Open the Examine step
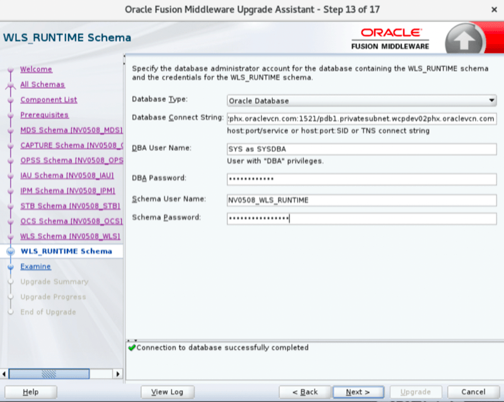The width and height of the screenshot is (504, 402). pos(35,267)
